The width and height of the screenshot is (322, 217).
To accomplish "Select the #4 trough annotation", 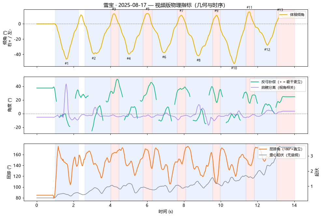I will (x=129, y=58).
